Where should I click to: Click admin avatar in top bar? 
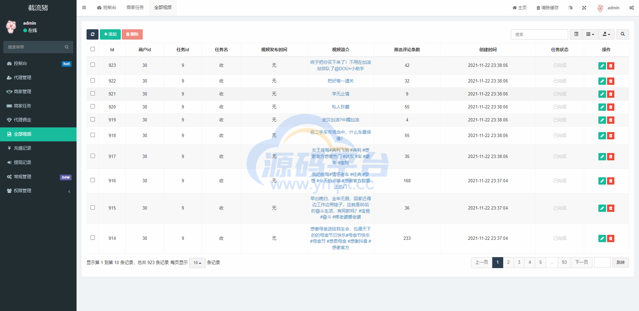tap(600, 8)
